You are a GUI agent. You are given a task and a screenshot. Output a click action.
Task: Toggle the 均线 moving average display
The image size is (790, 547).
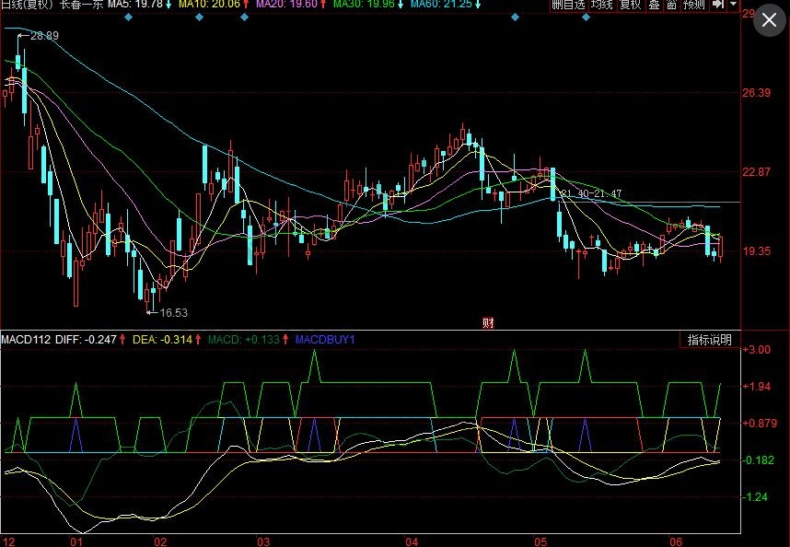point(601,6)
